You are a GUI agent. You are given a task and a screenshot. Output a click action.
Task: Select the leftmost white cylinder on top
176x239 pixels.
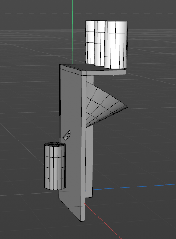pyautogui.click(x=90, y=42)
